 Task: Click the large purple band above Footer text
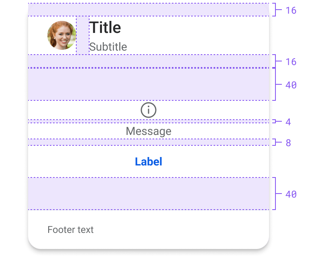coord(149,194)
